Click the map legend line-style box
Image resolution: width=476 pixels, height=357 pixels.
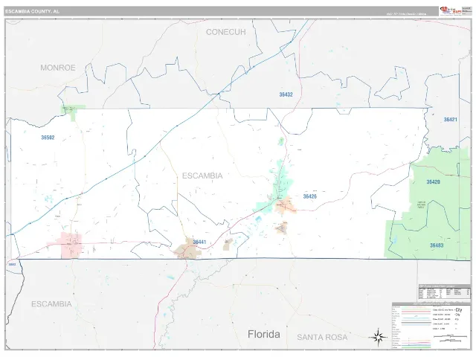(431, 326)
